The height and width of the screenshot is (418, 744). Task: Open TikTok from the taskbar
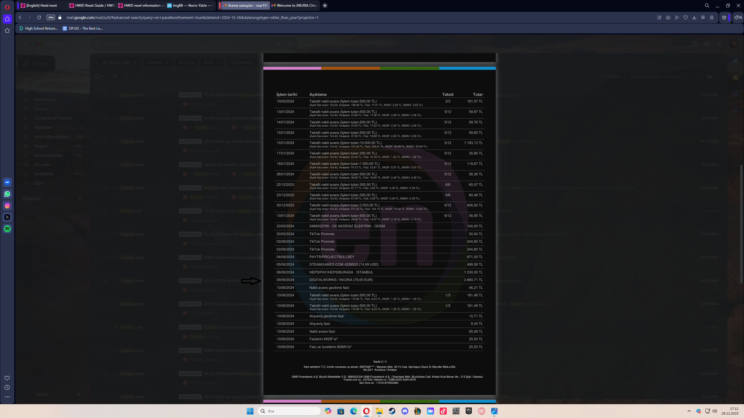pos(443,411)
